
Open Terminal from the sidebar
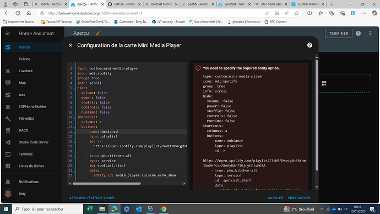[x=31, y=154]
